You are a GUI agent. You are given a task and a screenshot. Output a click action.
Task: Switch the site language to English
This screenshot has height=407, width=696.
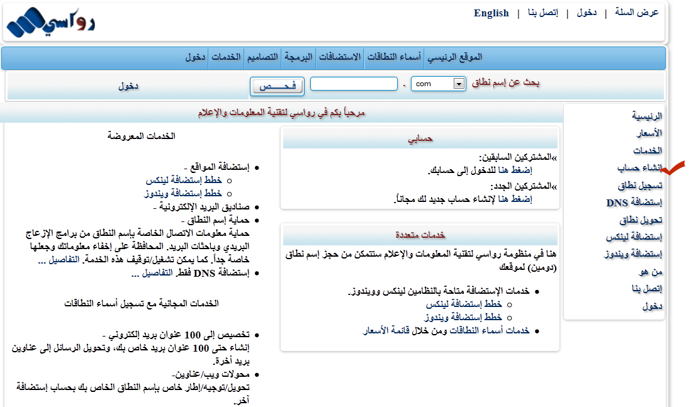pyautogui.click(x=491, y=13)
